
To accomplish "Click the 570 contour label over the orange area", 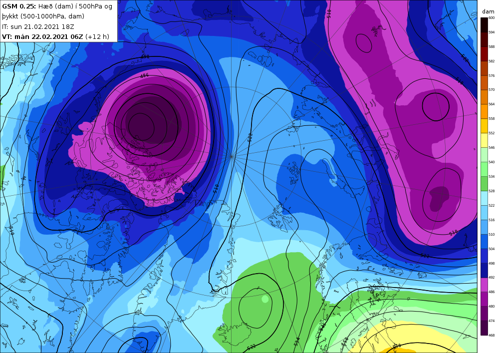I will point(397,346).
